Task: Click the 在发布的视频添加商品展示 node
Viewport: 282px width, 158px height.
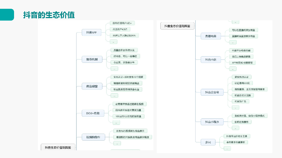Action: (x=130, y=131)
